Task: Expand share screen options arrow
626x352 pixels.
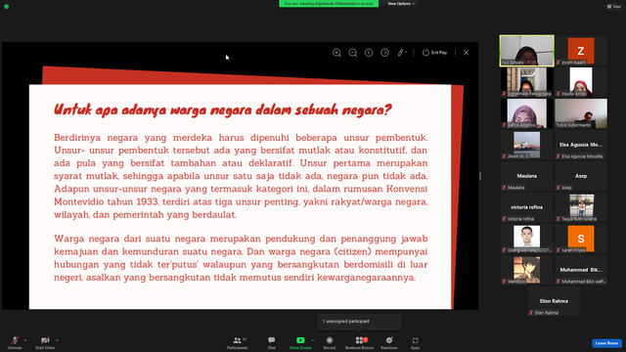Action: coord(312,340)
